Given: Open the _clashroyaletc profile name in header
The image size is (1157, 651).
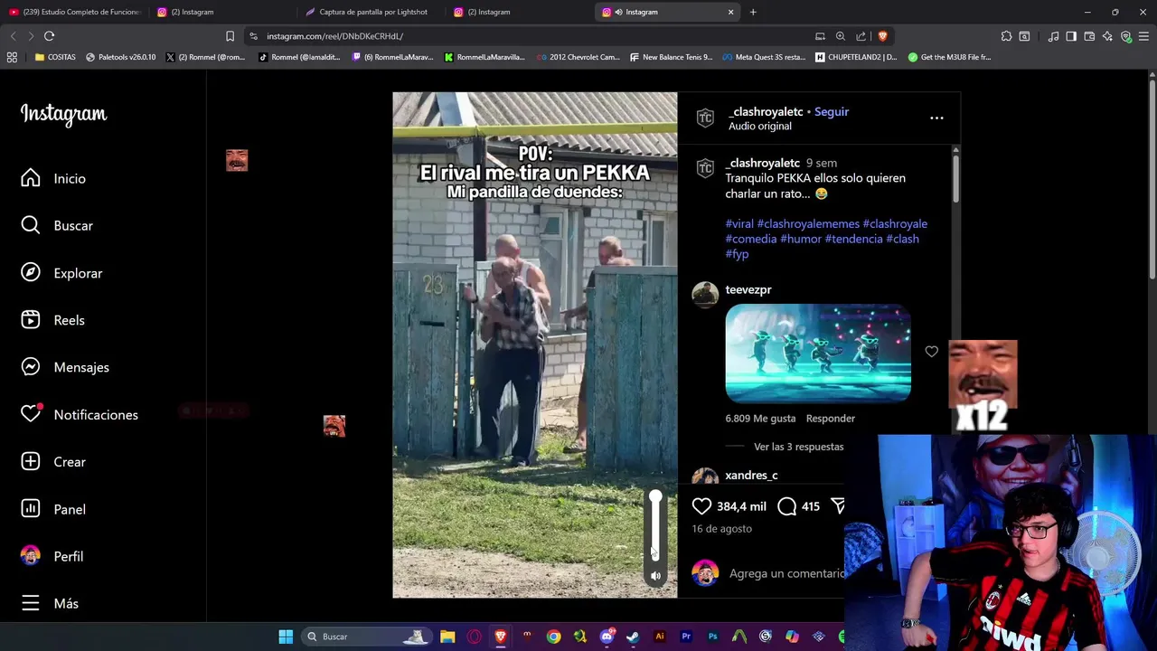Looking at the screenshot, I should click(766, 111).
